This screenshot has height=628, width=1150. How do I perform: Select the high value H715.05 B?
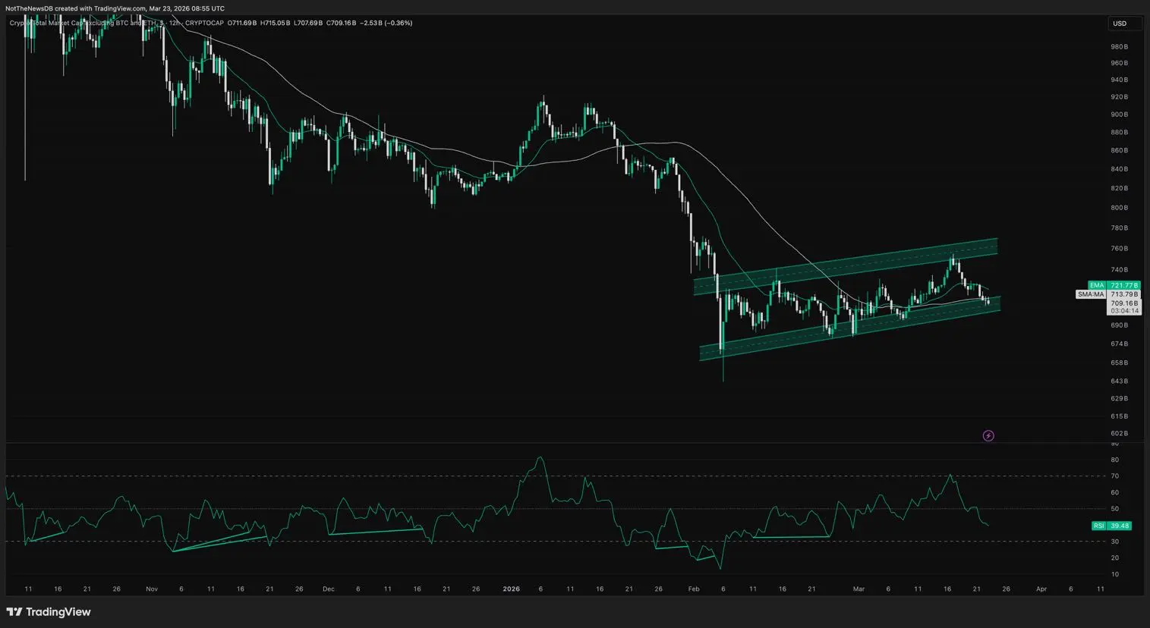tap(276, 23)
